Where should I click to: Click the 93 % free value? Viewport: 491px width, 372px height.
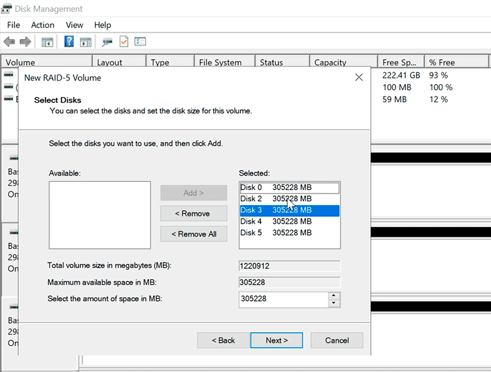439,75
